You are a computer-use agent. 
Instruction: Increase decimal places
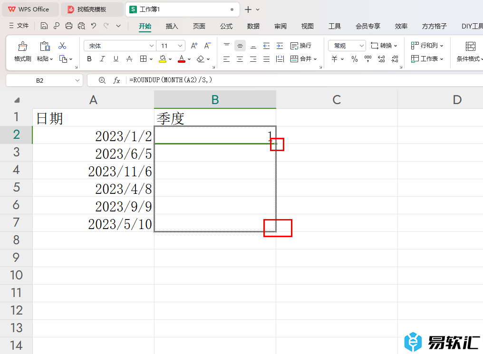[381, 59]
